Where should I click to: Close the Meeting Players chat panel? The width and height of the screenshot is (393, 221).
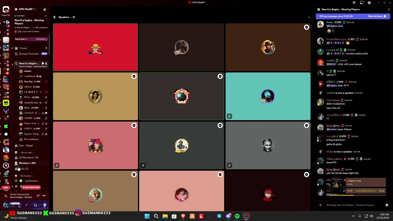pos(389,9)
